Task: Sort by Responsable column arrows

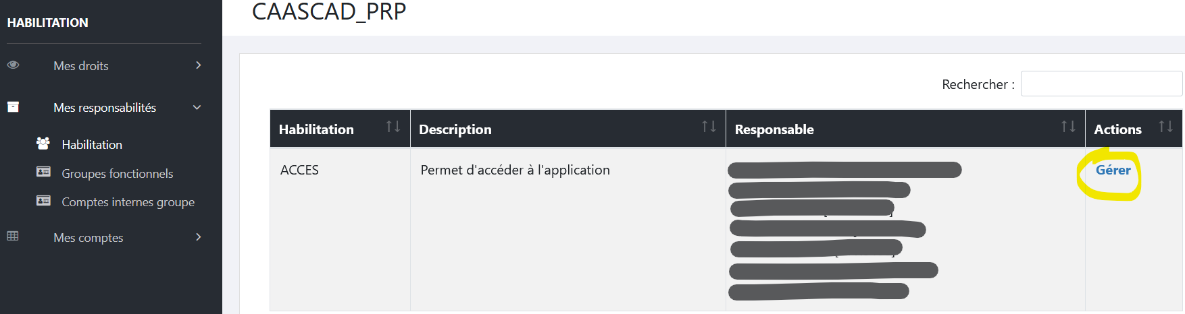Action: coord(1068,127)
